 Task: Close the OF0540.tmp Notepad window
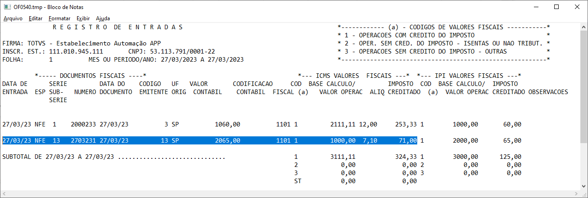click(x=577, y=7)
